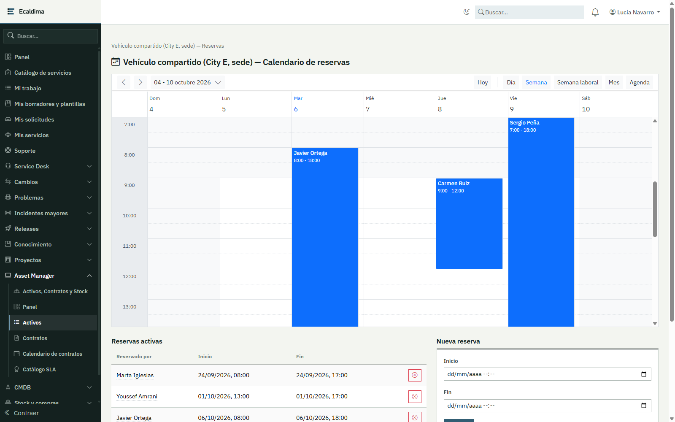Image resolution: width=675 pixels, height=422 pixels.
Task: Click the calendar scroll down arrow
Action: click(655, 323)
